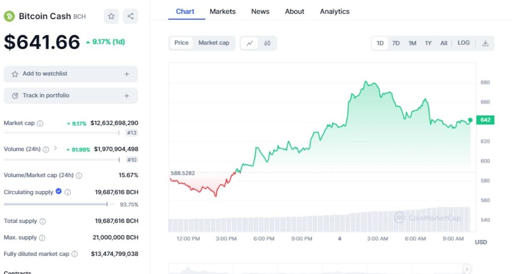Show Volume/Market cap info icon
The width and height of the screenshot is (512, 274).
pos(79,175)
